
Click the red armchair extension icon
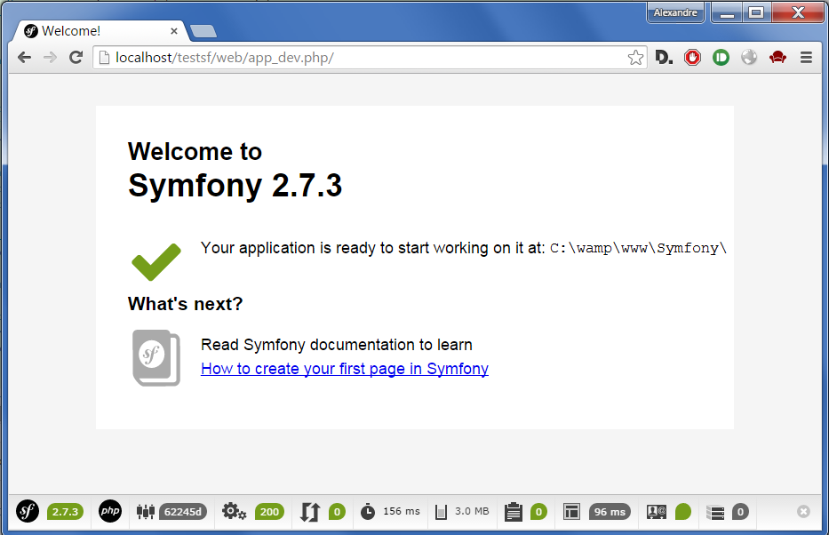777,57
